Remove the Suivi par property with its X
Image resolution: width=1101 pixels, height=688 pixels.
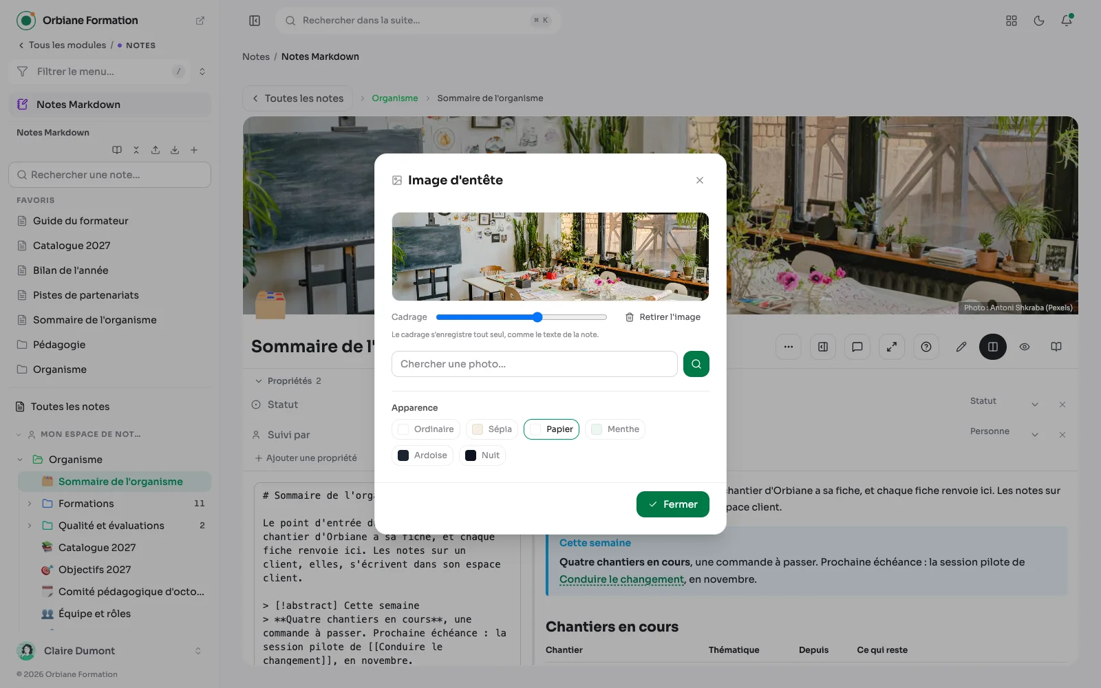pos(1062,435)
